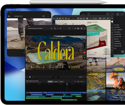Open the more options beside the photo share icon
Screen dimensions: 125x105
[48, 16]
